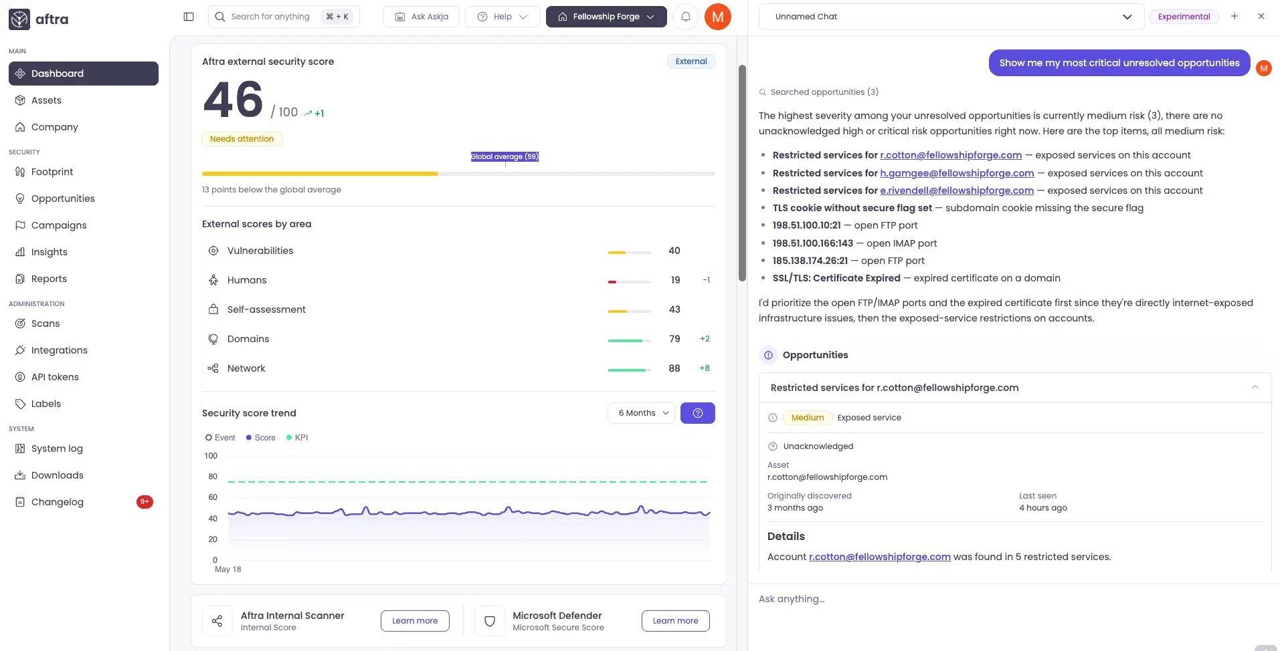Click the Unacknowledged status icon
The width and height of the screenshot is (1280, 651).
tap(773, 446)
